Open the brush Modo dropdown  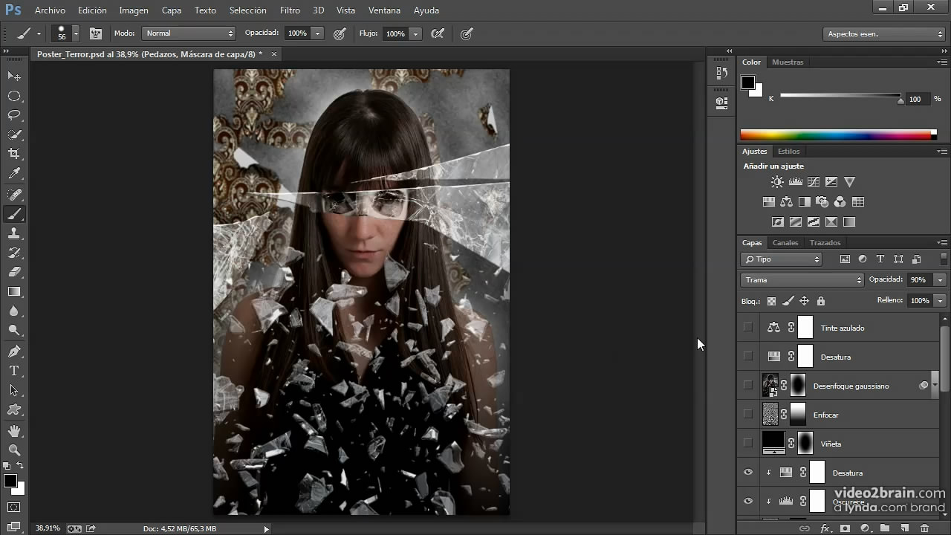(x=189, y=33)
